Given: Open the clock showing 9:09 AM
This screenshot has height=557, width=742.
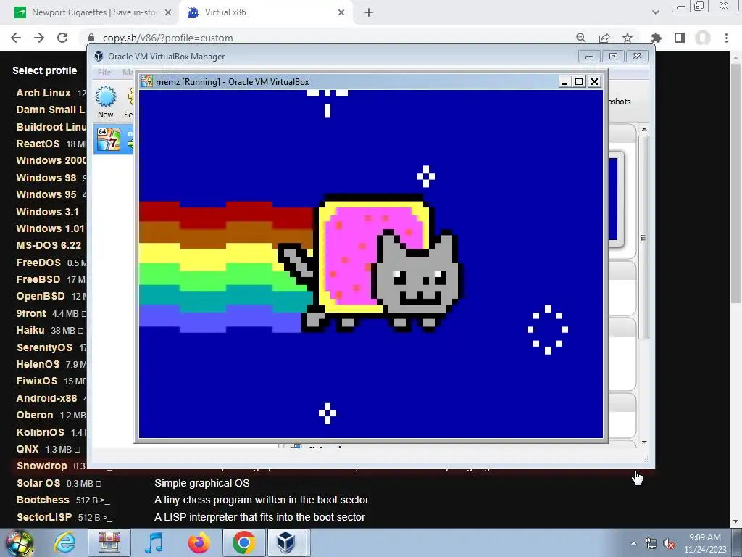Looking at the screenshot, I should tap(704, 543).
